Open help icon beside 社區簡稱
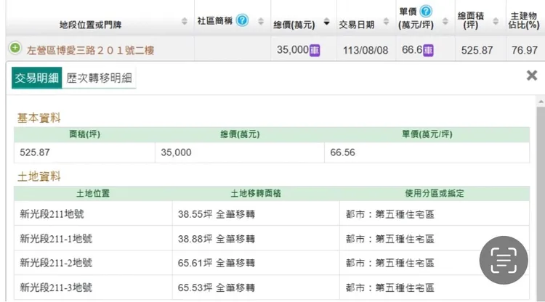 click(242, 20)
